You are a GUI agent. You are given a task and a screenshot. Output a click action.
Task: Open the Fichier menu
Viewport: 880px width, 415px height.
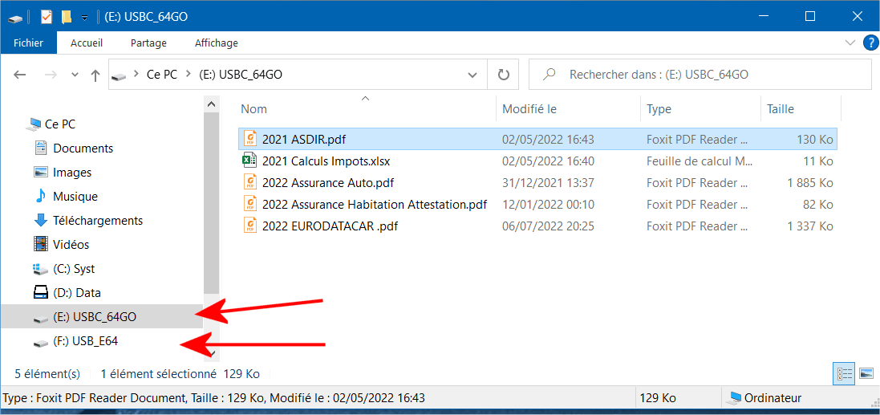29,43
